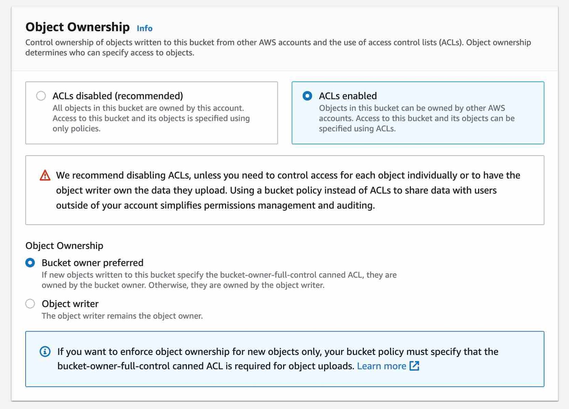Click the blue info circle icon
The width and height of the screenshot is (569, 409).
pyautogui.click(x=45, y=352)
